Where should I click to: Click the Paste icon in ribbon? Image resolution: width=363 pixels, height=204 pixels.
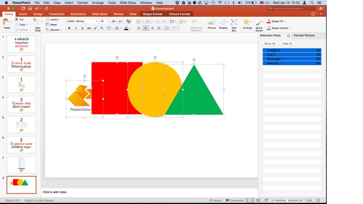tap(7, 22)
